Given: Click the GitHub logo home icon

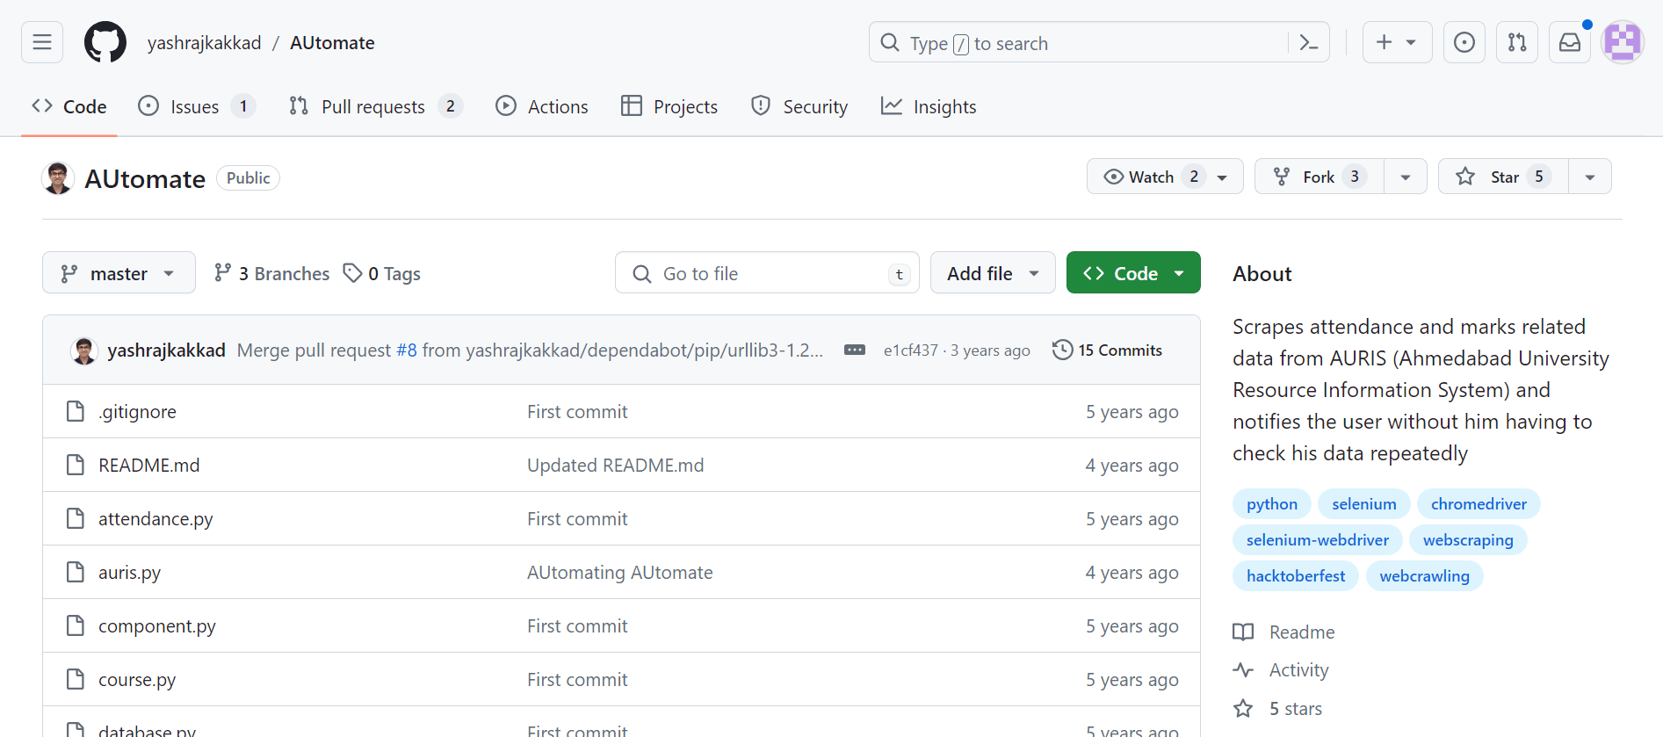Looking at the screenshot, I should pyautogui.click(x=105, y=42).
